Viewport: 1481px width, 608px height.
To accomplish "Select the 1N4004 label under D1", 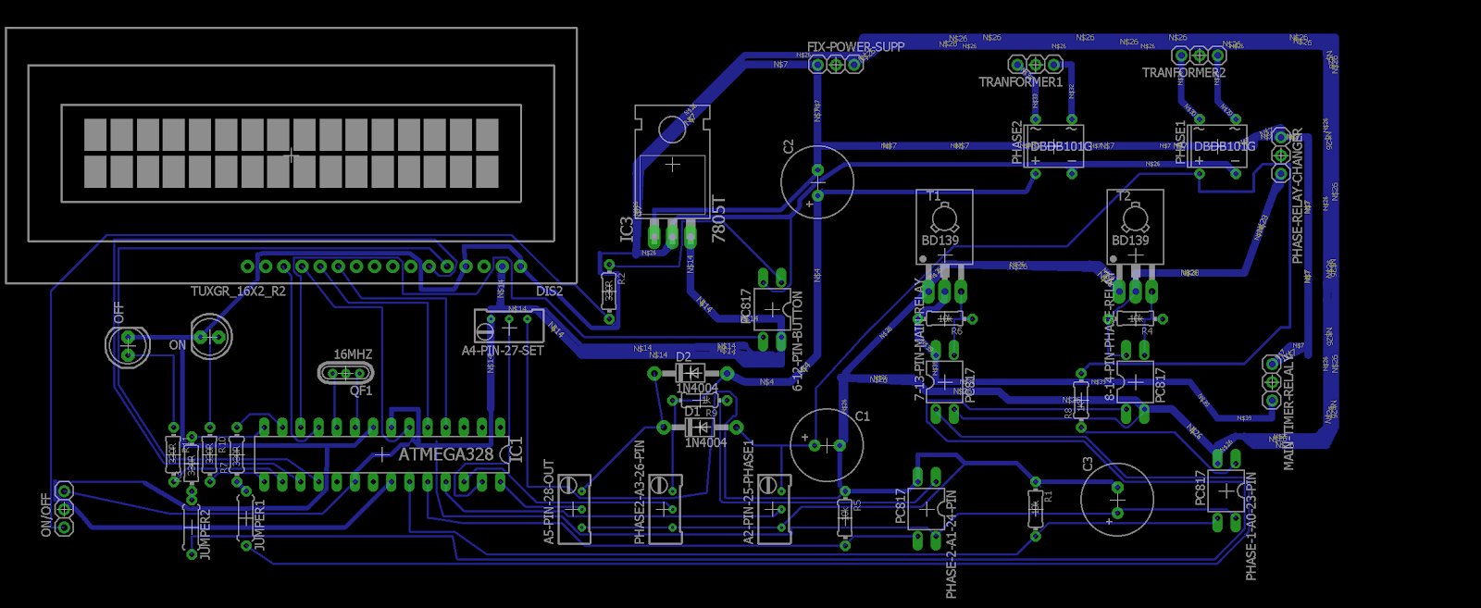I will pos(705,442).
